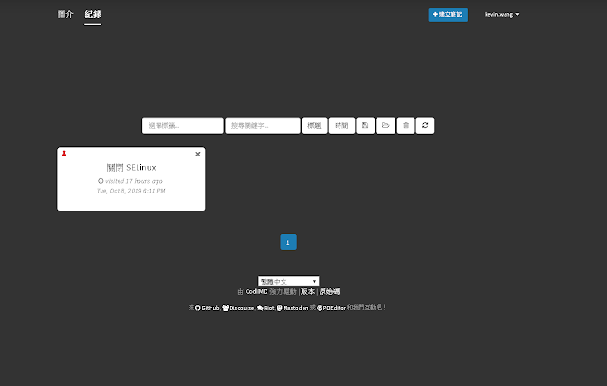Focus the tag selection input field

tap(183, 125)
